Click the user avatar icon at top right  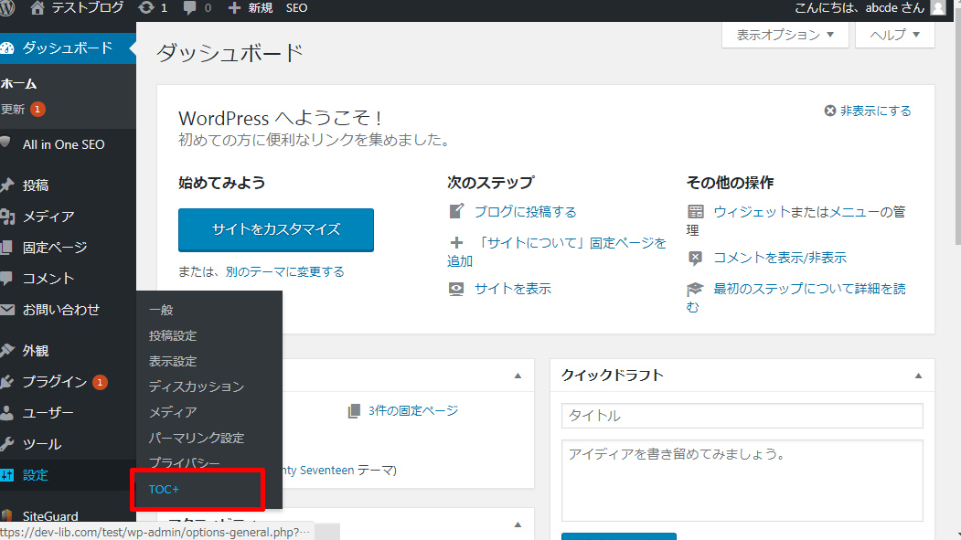pyautogui.click(x=938, y=8)
